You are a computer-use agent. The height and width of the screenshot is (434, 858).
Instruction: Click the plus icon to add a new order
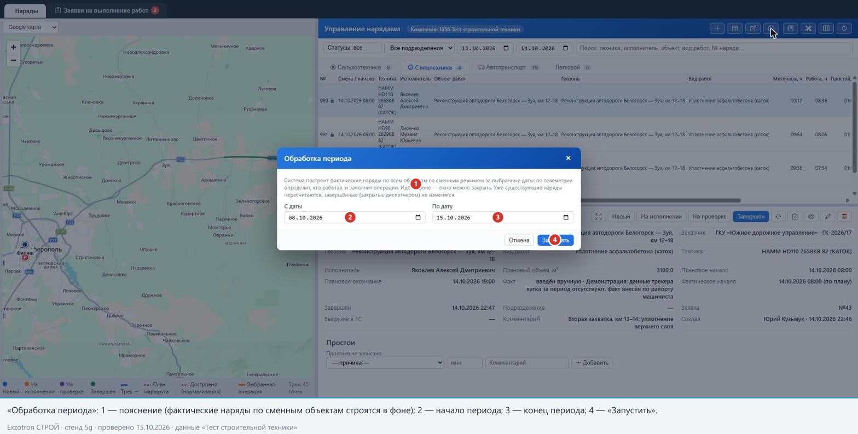point(717,28)
